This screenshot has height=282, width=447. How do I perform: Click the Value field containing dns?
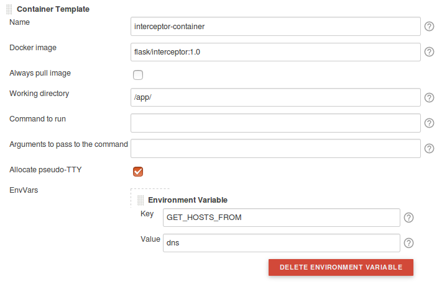pyautogui.click(x=280, y=243)
